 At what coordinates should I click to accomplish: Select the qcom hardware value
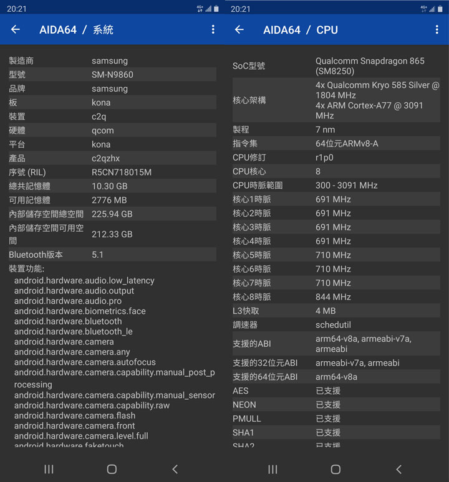tap(103, 130)
